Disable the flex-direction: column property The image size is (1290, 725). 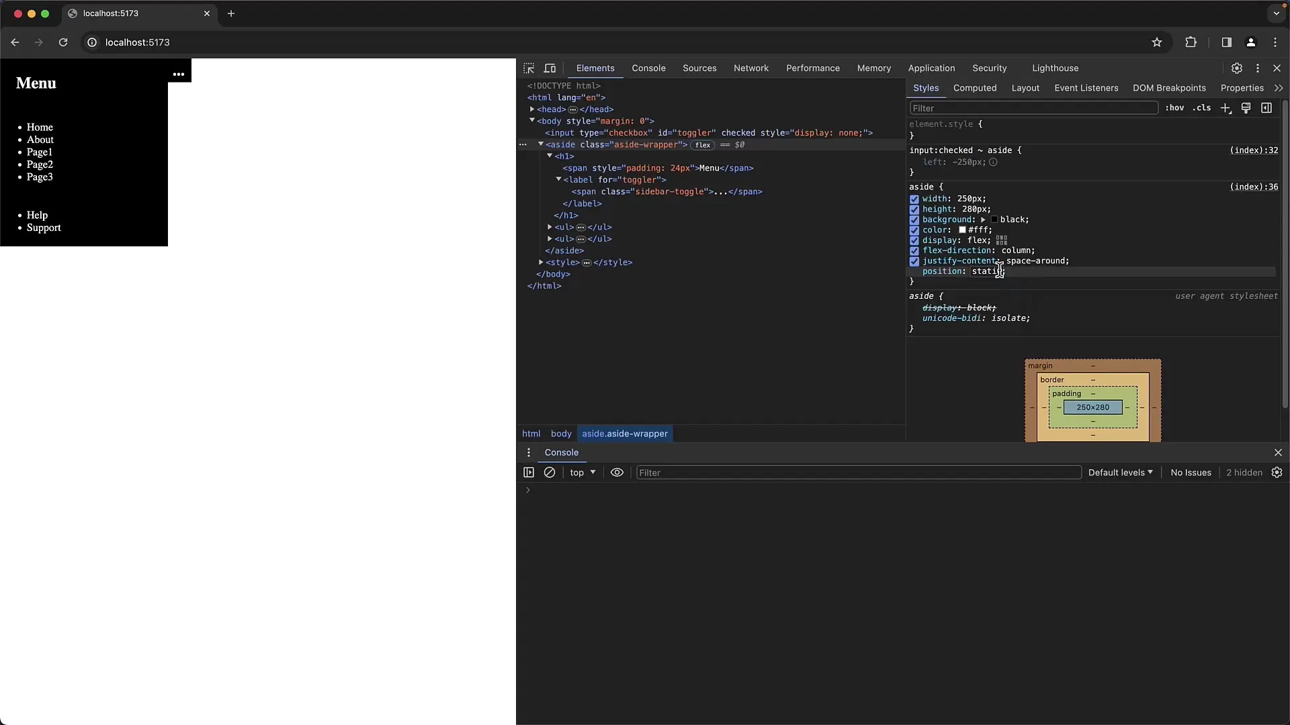(x=914, y=251)
